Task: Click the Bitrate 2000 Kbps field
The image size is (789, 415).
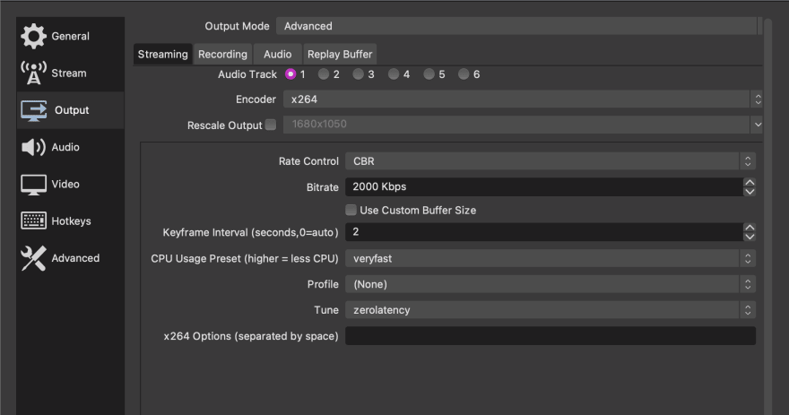Action: tap(544, 186)
